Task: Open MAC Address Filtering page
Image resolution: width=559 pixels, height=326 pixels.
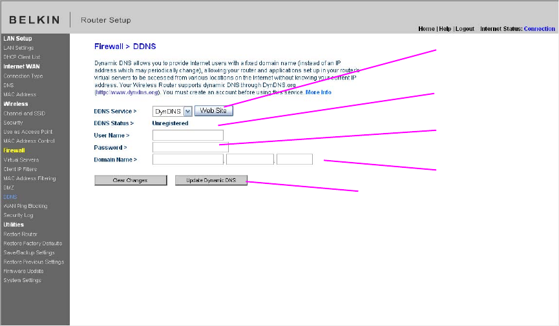Action: point(30,179)
